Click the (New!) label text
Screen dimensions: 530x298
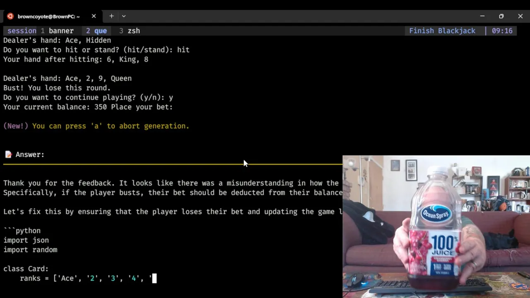tap(16, 126)
